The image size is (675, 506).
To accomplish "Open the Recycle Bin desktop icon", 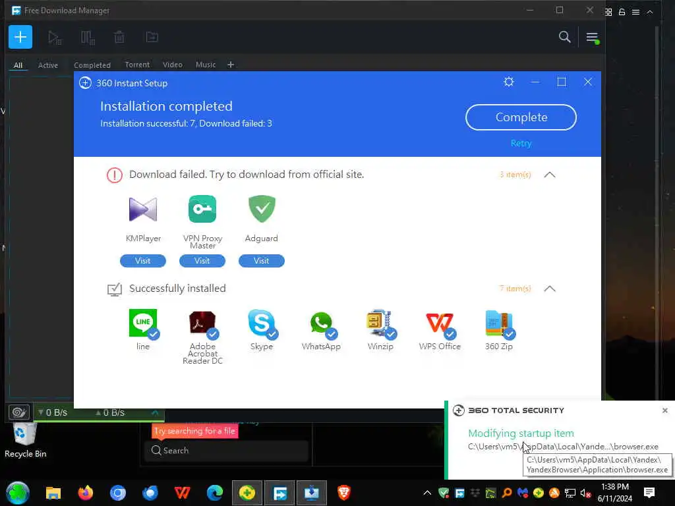I will tap(26, 439).
